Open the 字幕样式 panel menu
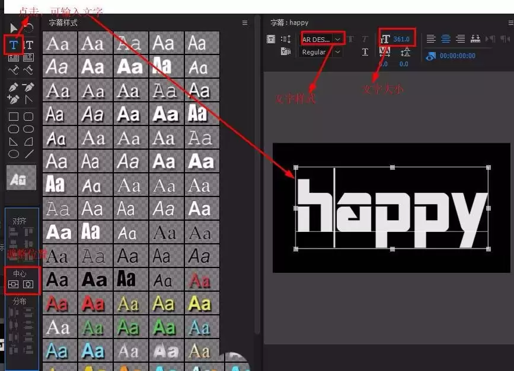The image size is (514, 371). (245, 23)
